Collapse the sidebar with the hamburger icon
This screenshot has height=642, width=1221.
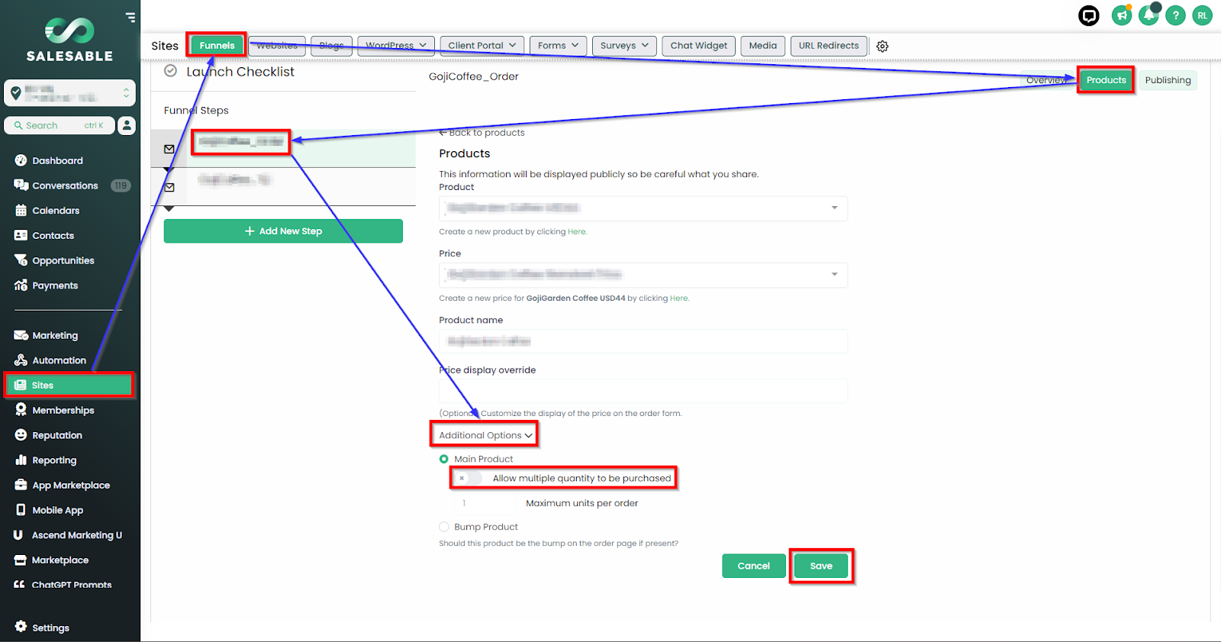click(130, 17)
